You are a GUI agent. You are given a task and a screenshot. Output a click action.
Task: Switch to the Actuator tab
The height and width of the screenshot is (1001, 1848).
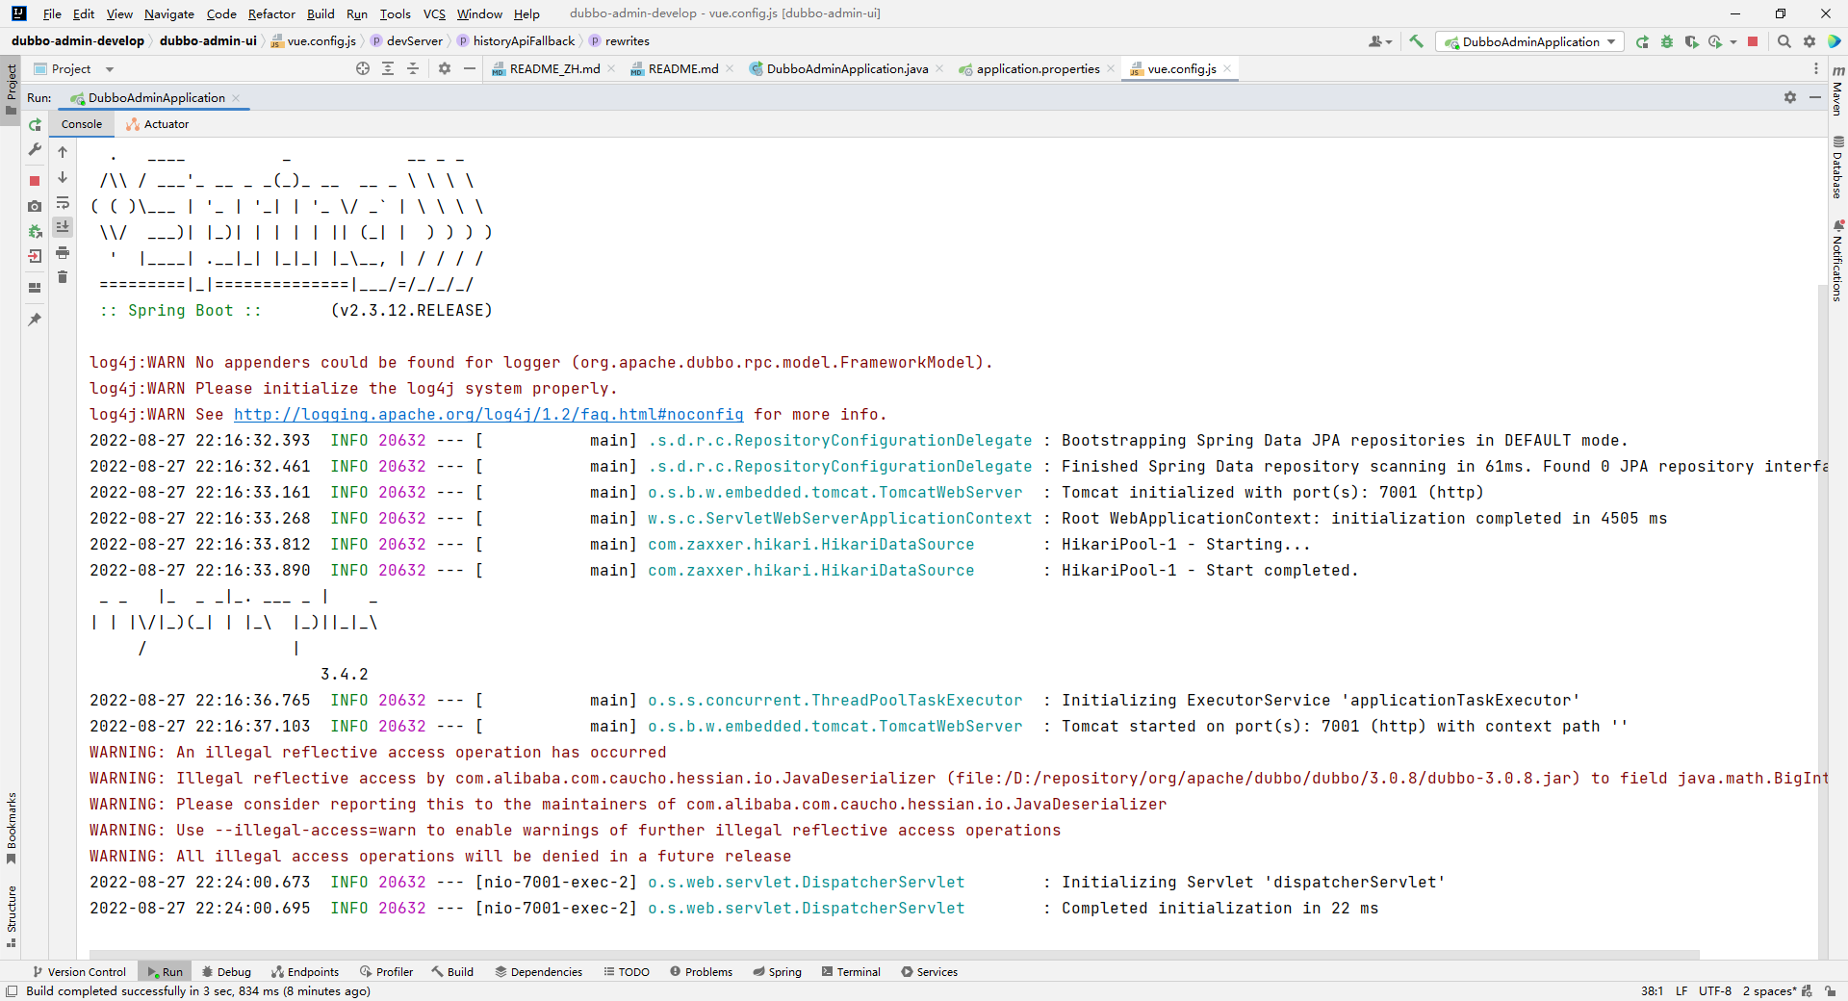[158, 124]
